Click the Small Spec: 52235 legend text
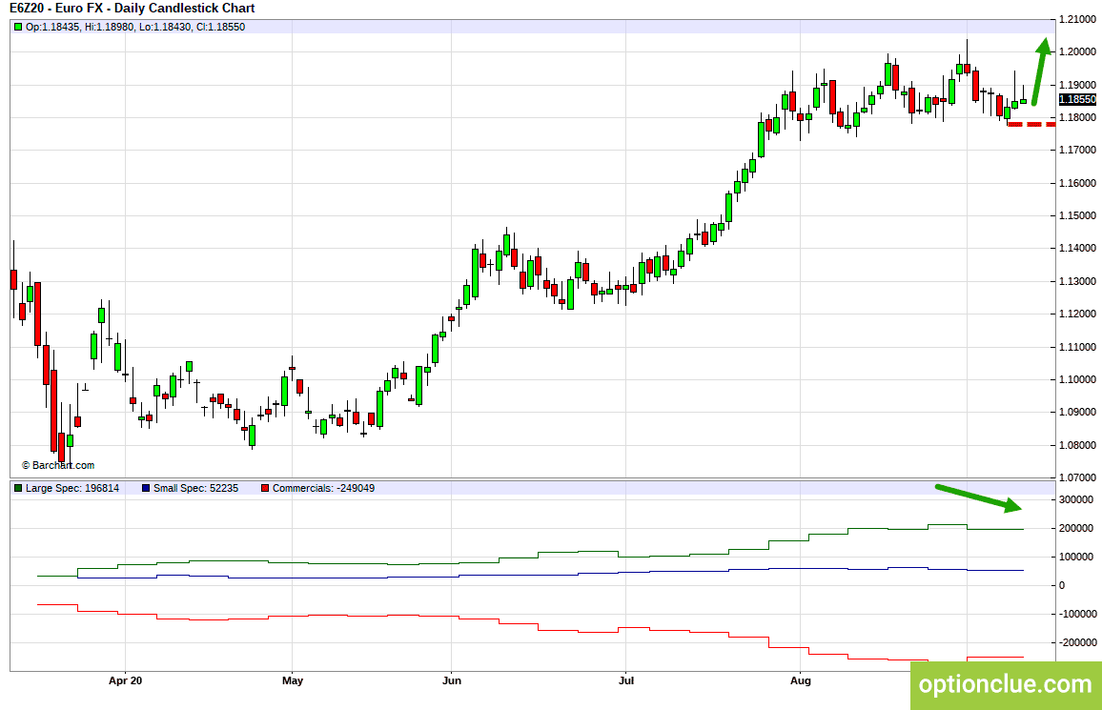The height and width of the screenshot is (710, 1102). [195, 488]
